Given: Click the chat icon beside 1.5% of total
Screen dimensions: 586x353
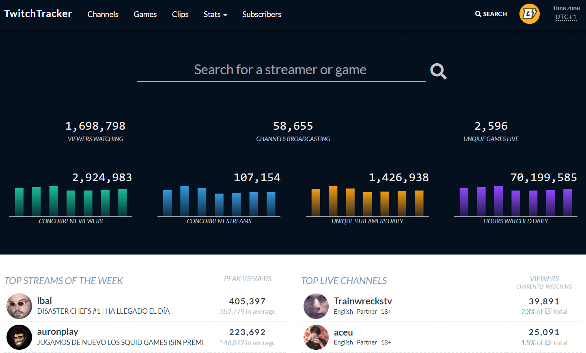Looking at the screenshot, I should click(548, 343).
